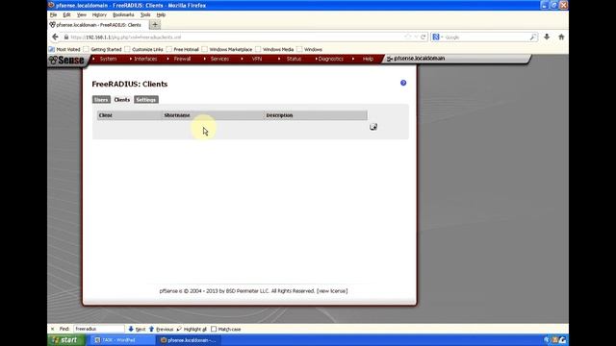The height and width of the screenshot is (346, 616).
Task: Open Firefox History menu
Action: pyautogui.click(x=99, y=14)
